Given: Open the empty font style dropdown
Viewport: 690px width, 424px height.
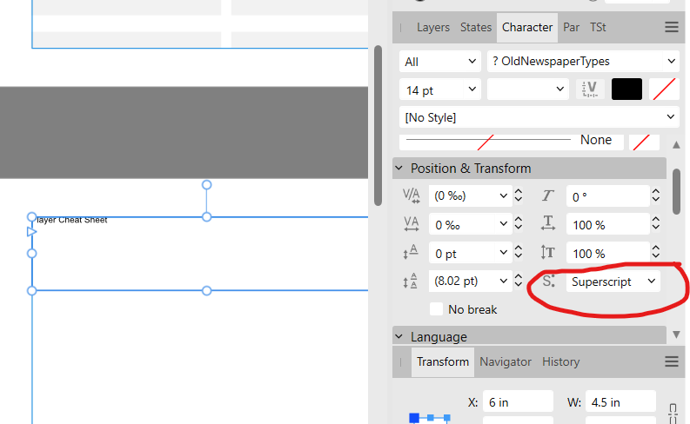Looking at the screenshot, I should pos(527,89).
